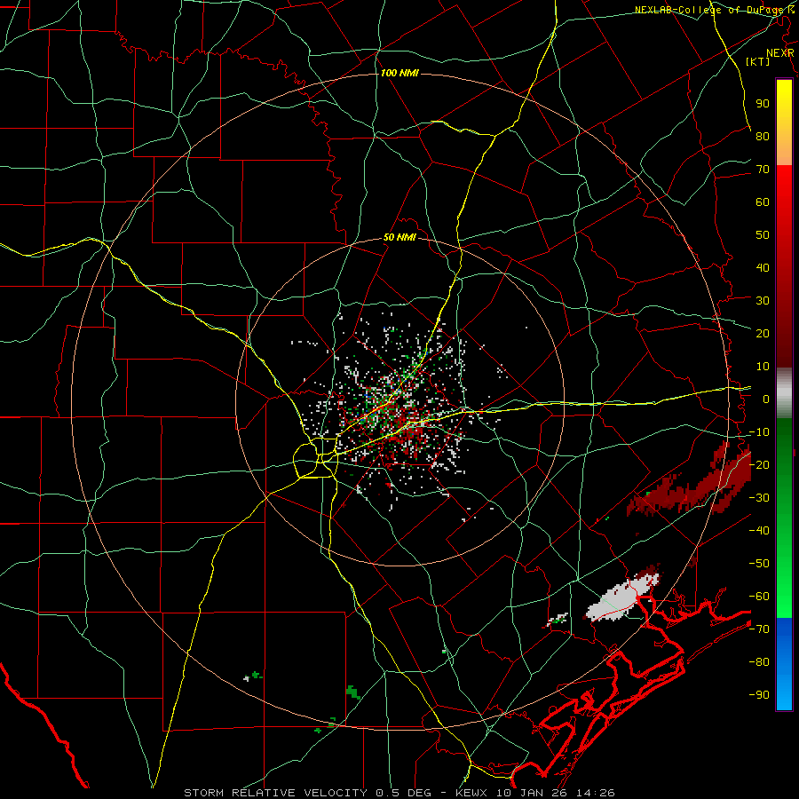The height and width of the screenshot is (799, 799).
Task: Select the -20 value on velocity scale
Action: tap(759, 464)
